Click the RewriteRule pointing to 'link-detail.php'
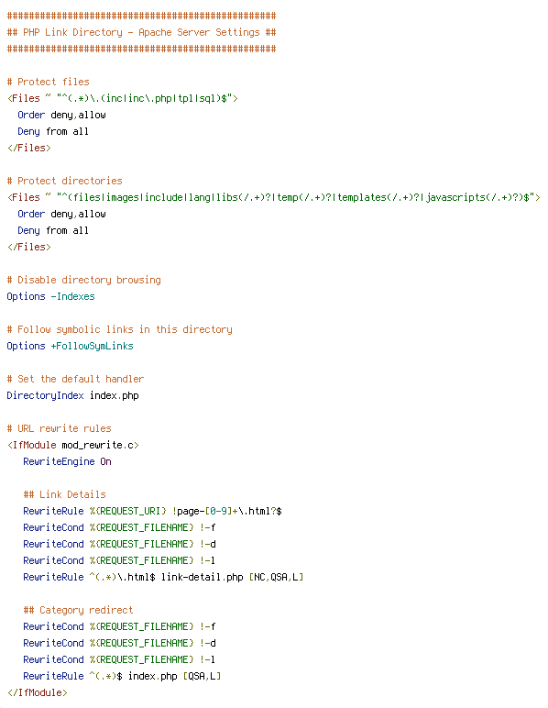 pyautogui.click(x=163, y=577)
